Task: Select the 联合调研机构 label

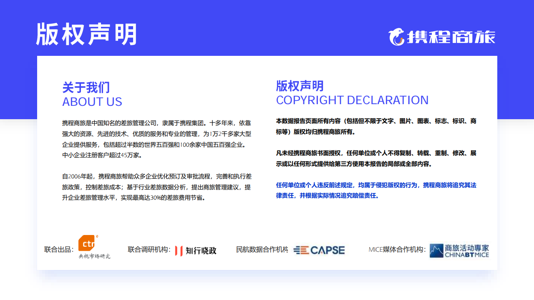Action: coord(149,250)
